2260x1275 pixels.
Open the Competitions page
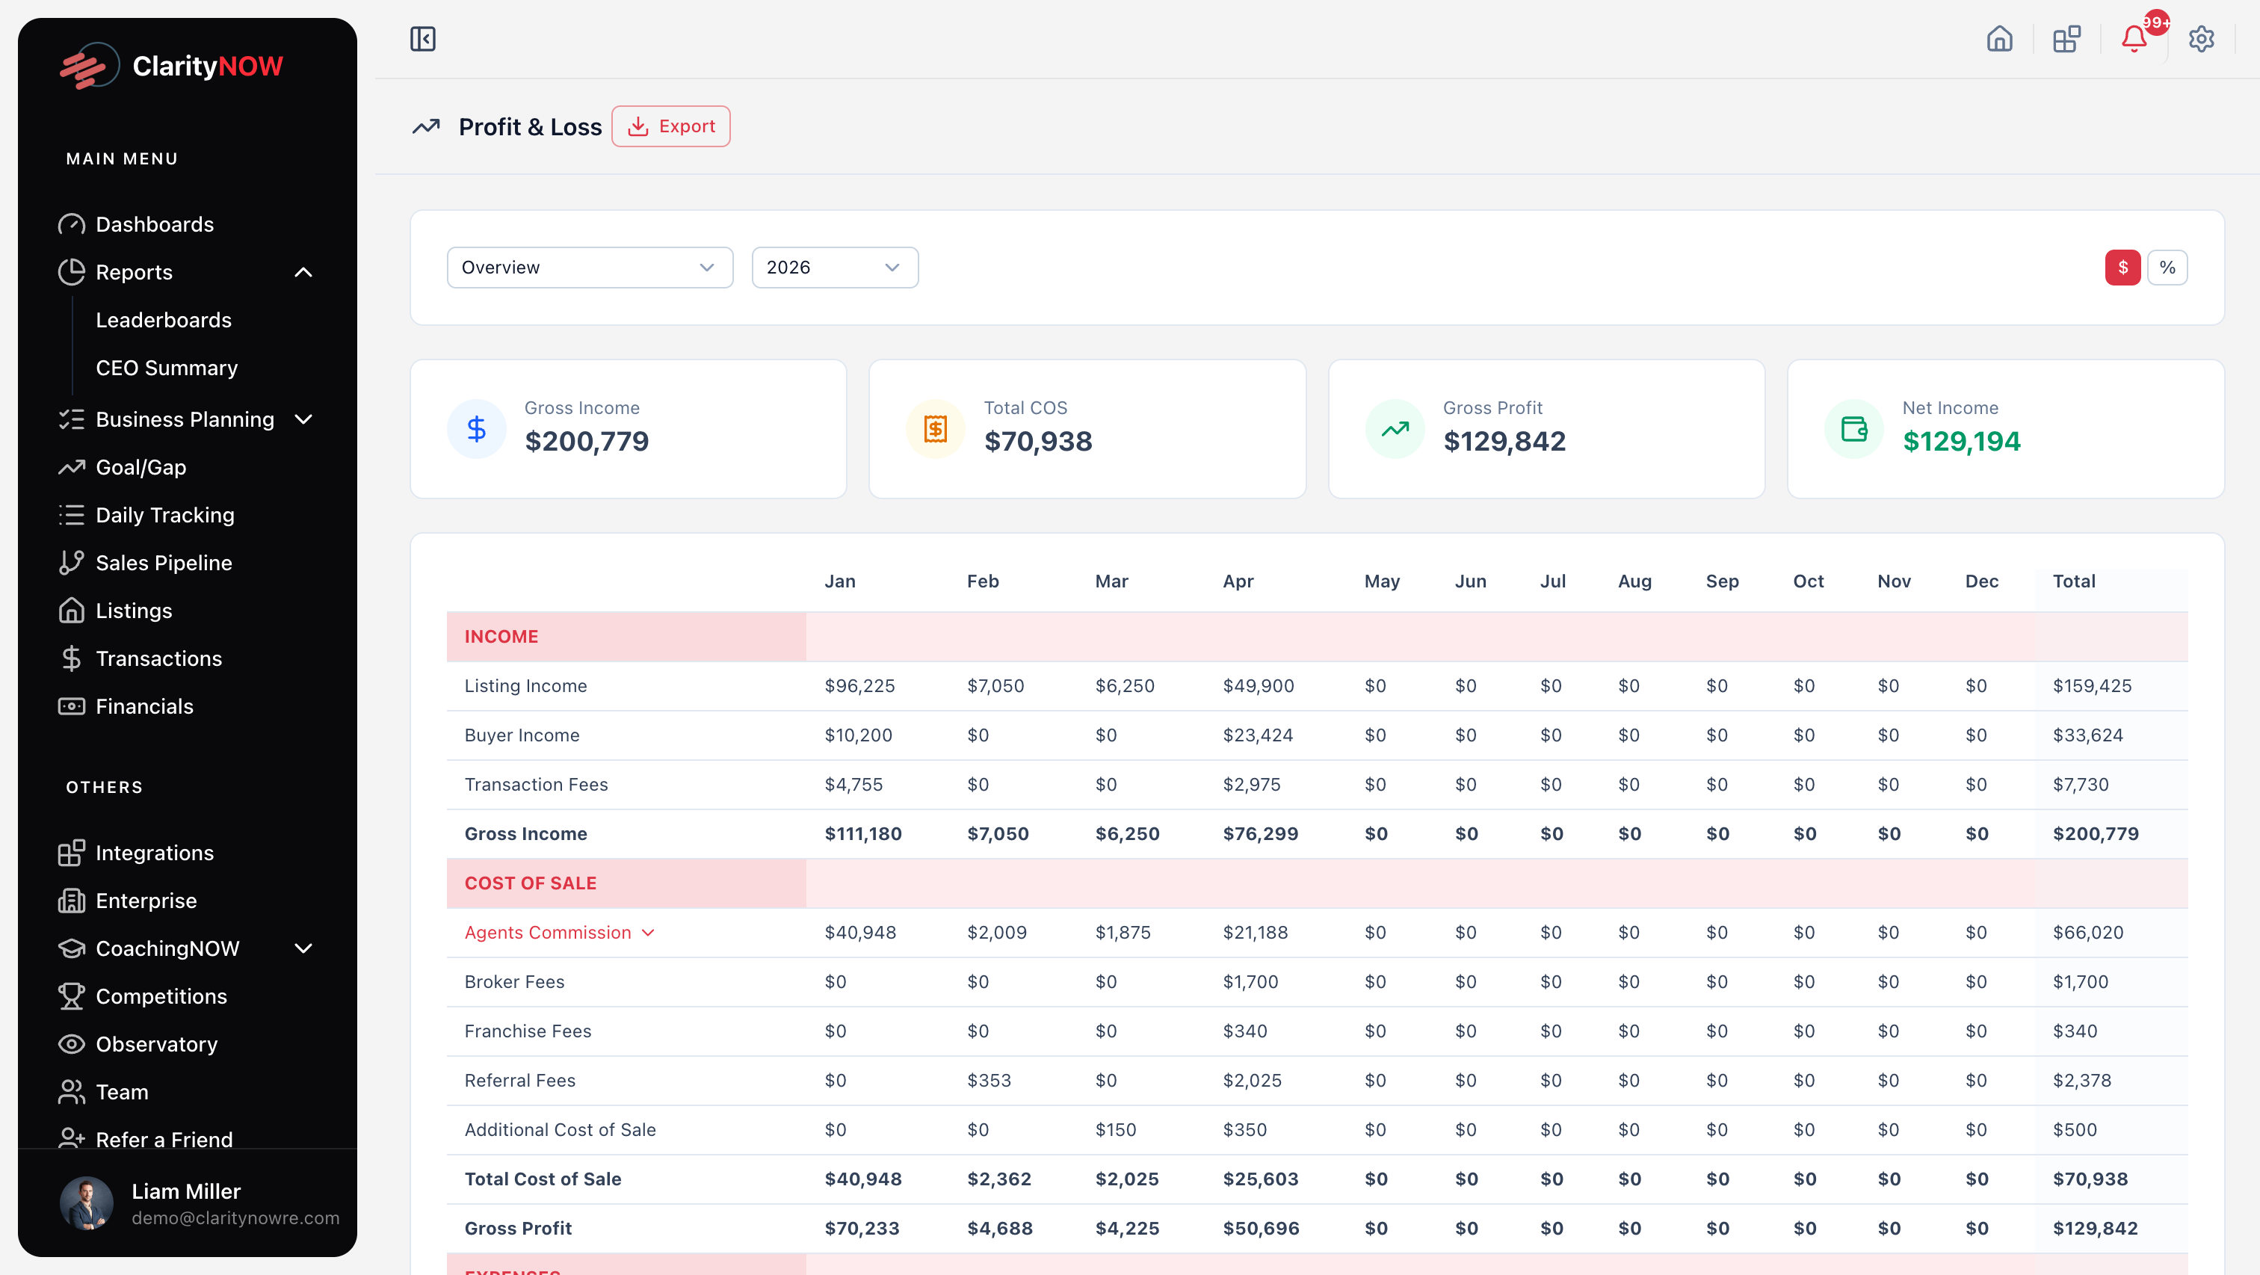click(x=161, y=996)
